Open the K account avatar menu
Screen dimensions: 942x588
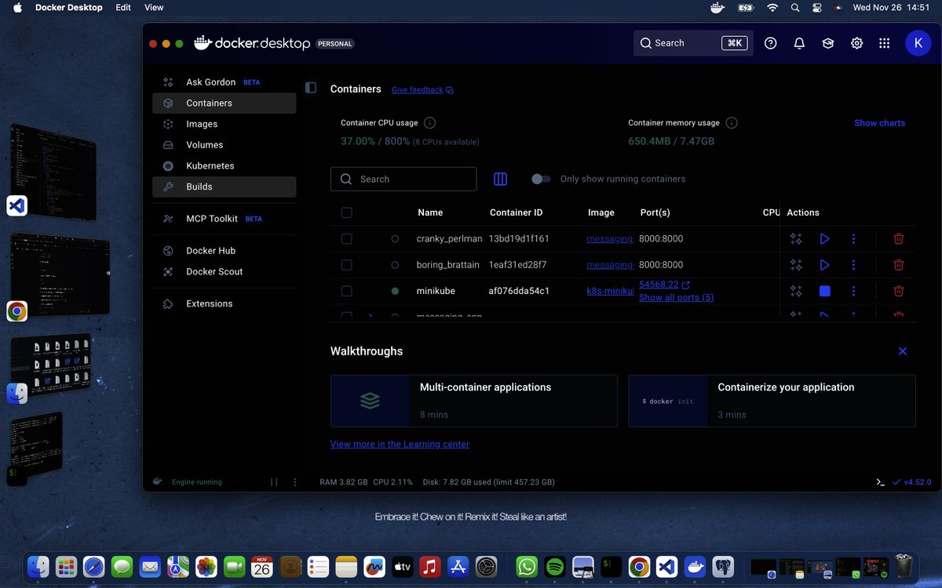click(x=918, y=43)
